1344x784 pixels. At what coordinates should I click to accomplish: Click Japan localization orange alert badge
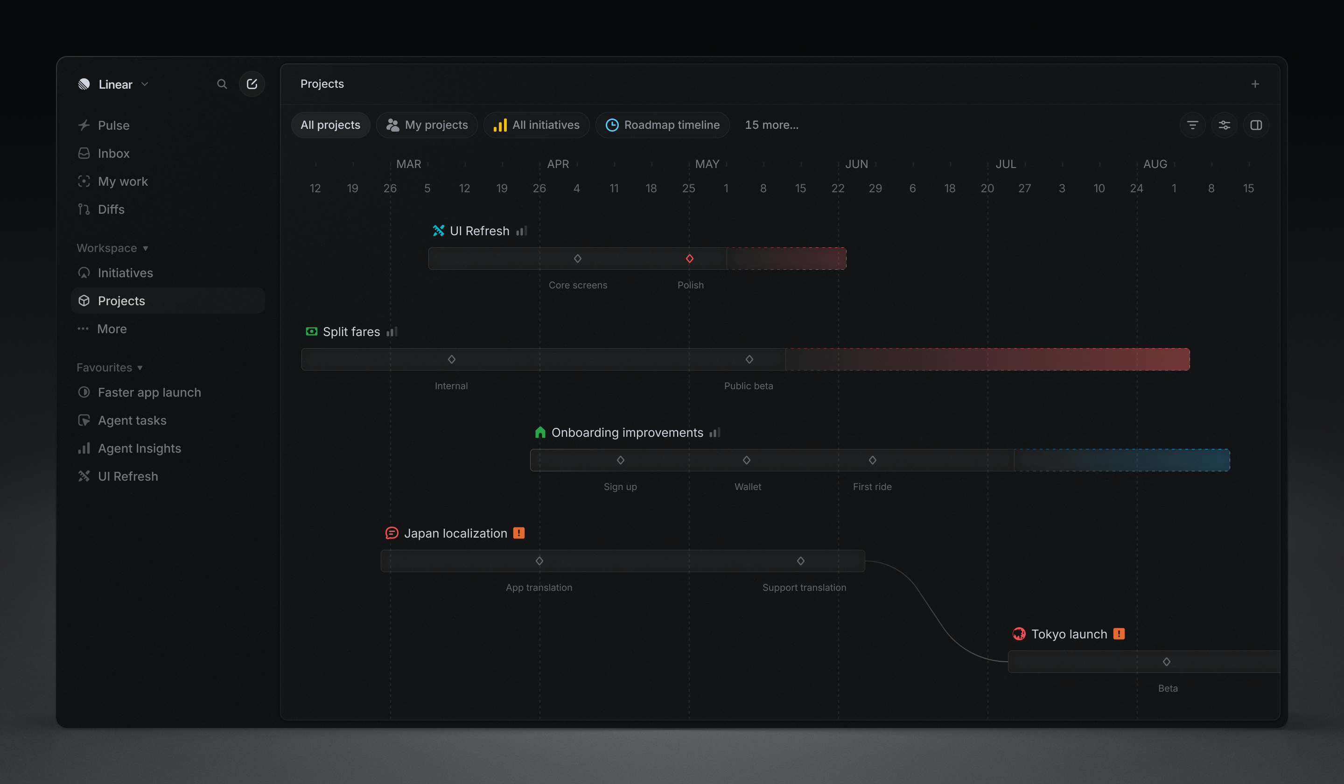point(518,533)
